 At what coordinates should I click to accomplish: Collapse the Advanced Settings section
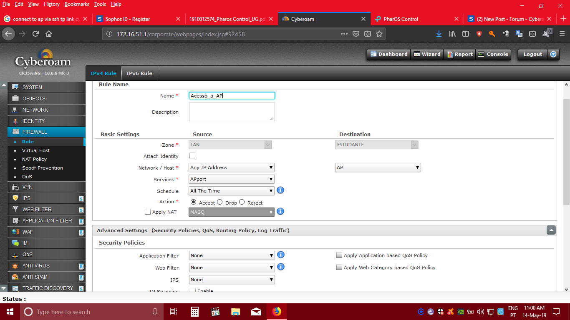point(551,230)
